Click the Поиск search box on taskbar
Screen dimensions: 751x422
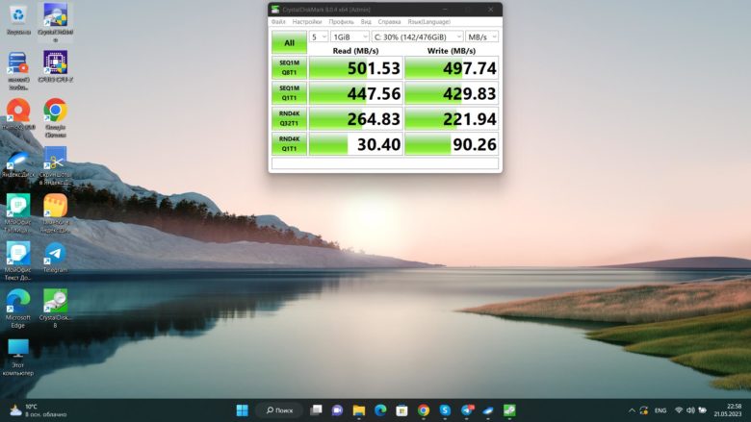click(x=279, y=410)
